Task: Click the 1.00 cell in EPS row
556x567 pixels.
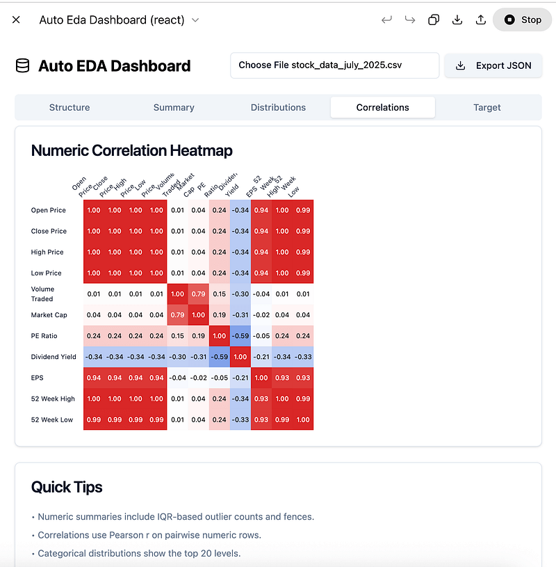Action: tap(261, 378)
